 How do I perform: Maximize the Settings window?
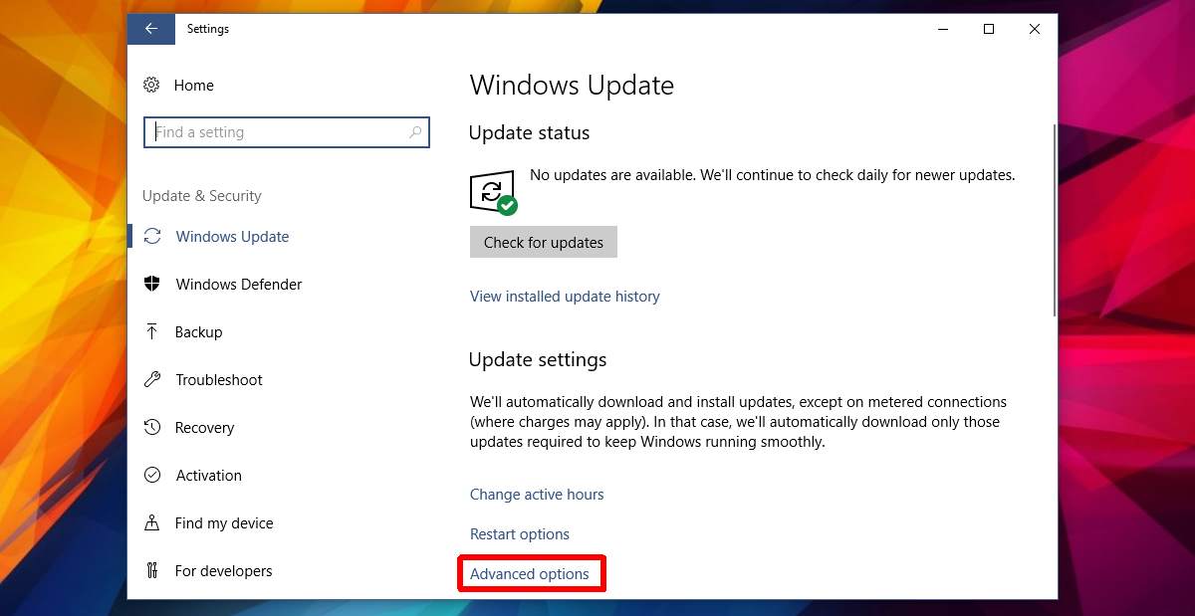coord(989,29)
